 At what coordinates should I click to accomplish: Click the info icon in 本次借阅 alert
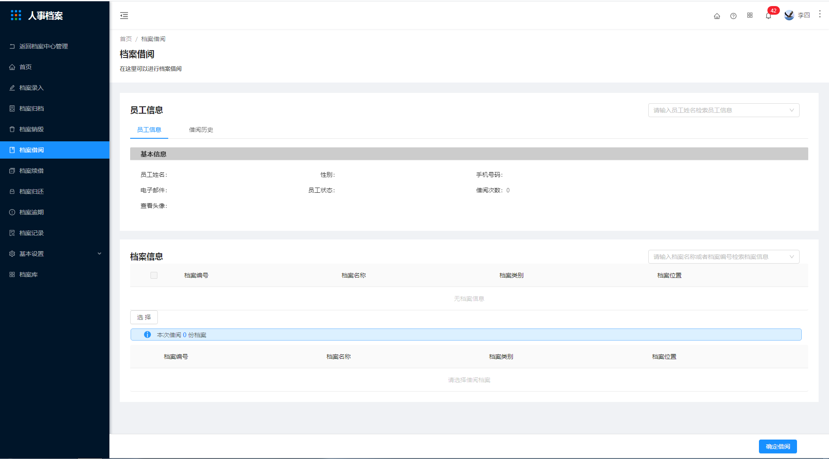147,335
